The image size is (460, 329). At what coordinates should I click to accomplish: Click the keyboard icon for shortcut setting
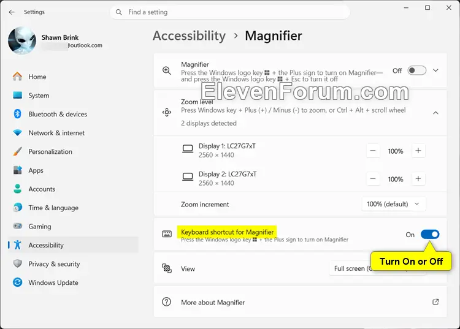click(x=167, y=234)
